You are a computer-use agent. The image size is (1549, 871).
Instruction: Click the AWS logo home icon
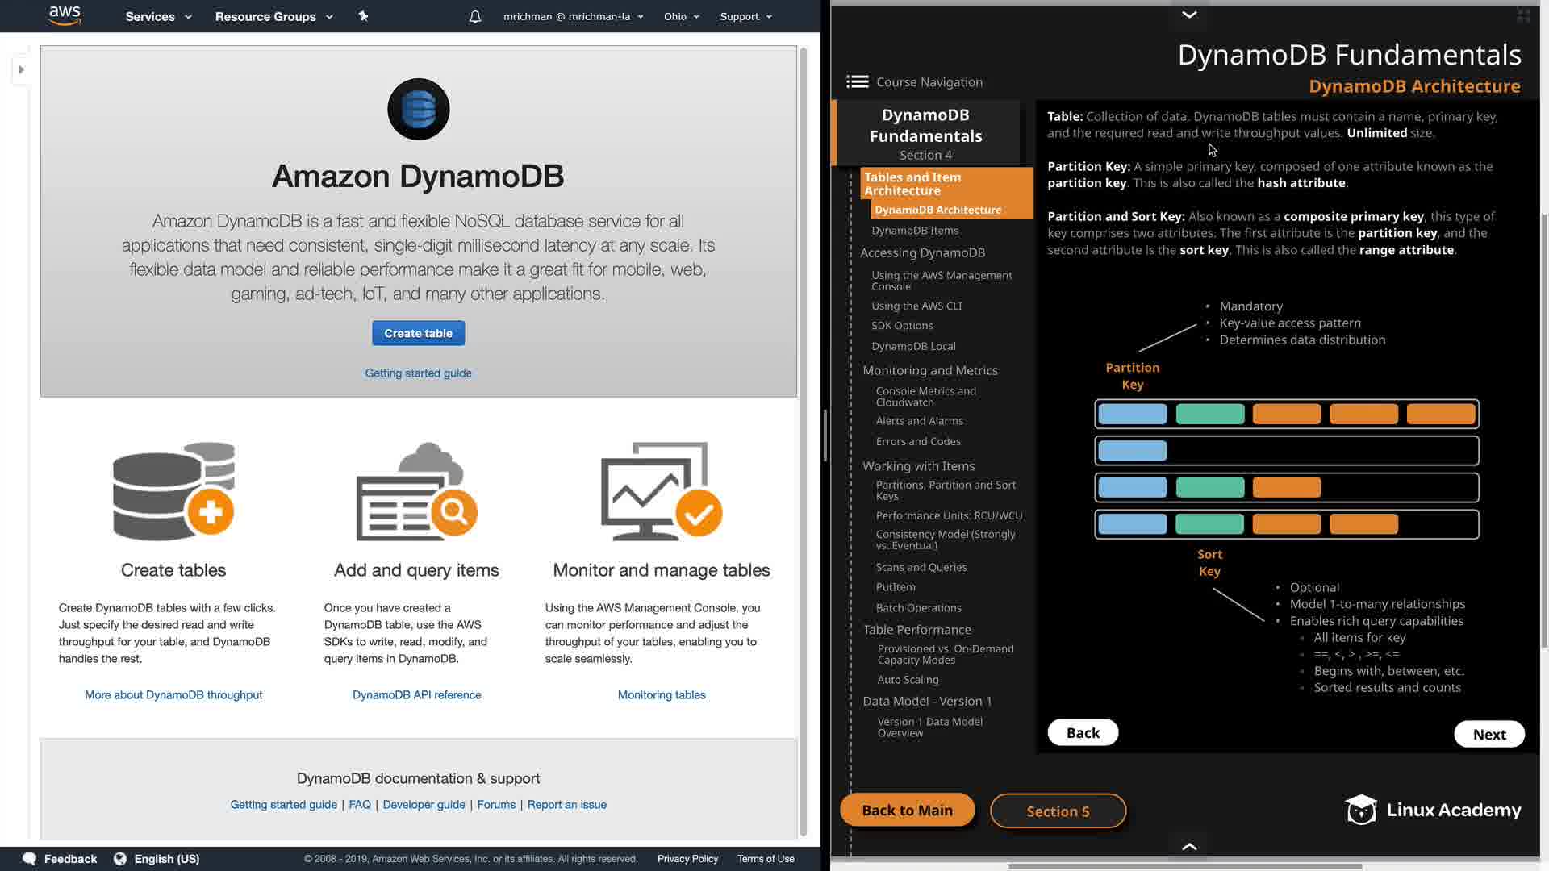point(65,15)
